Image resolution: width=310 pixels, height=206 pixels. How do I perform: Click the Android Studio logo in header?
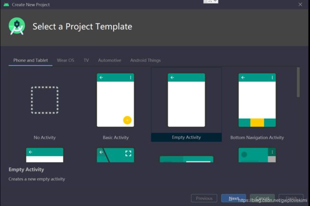click(x=17, y=26)
